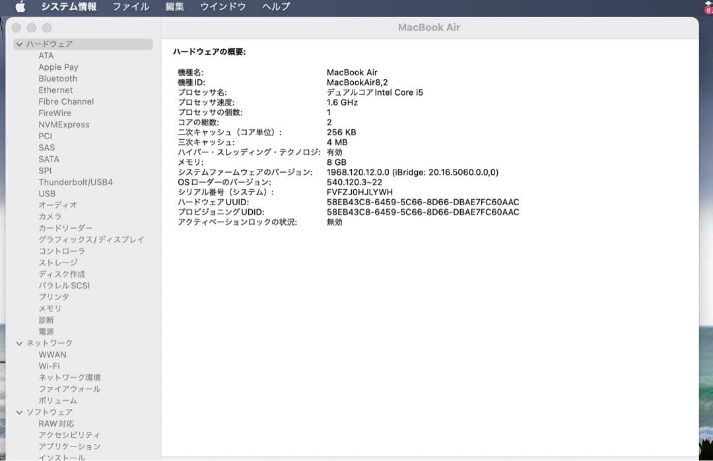
Task: Select Wi-Fi under ネットワーク
Action: click(x=50, y=365)
